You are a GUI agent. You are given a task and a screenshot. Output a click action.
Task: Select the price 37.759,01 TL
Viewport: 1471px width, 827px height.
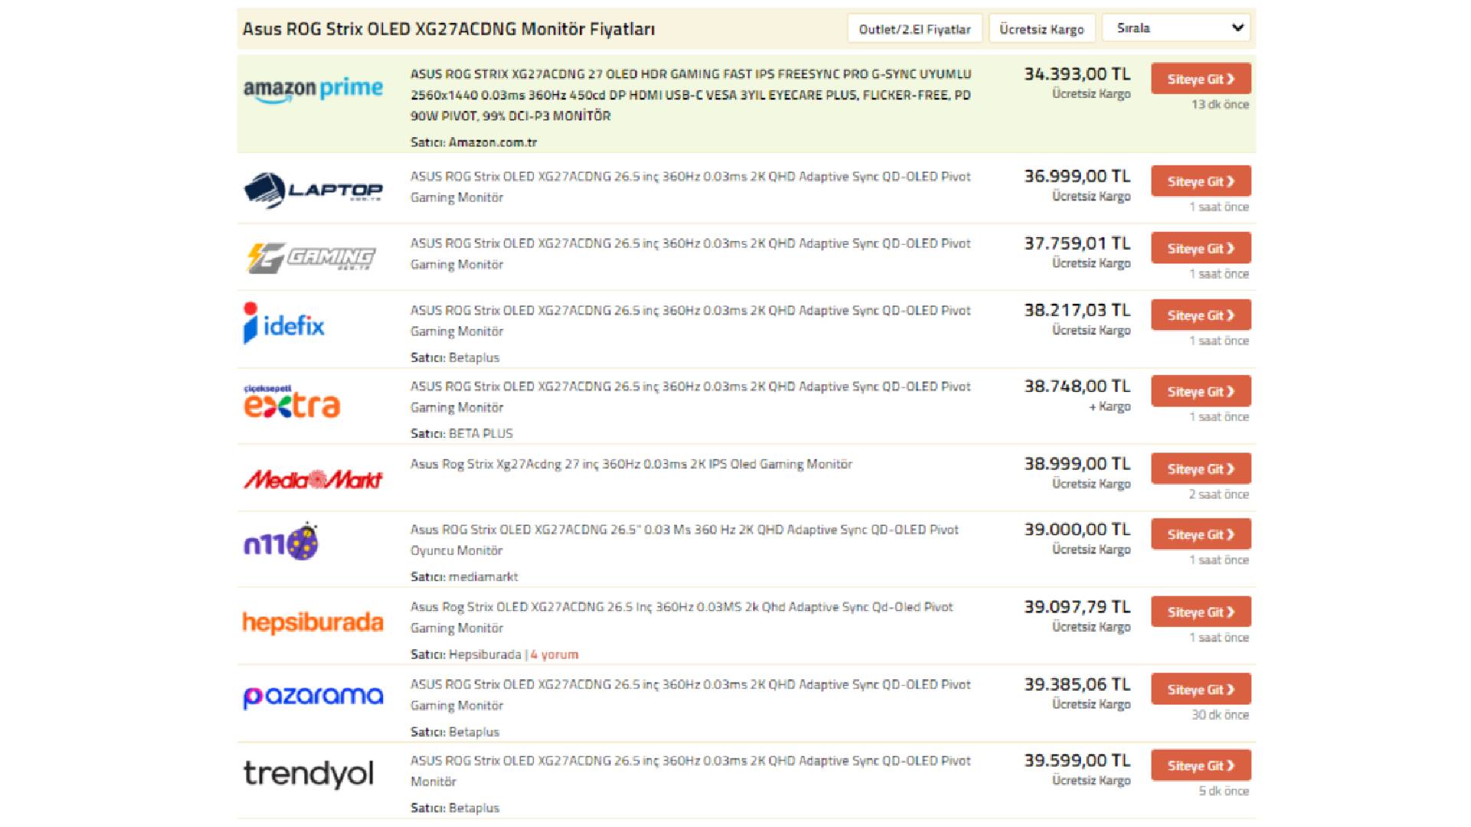1077,244
